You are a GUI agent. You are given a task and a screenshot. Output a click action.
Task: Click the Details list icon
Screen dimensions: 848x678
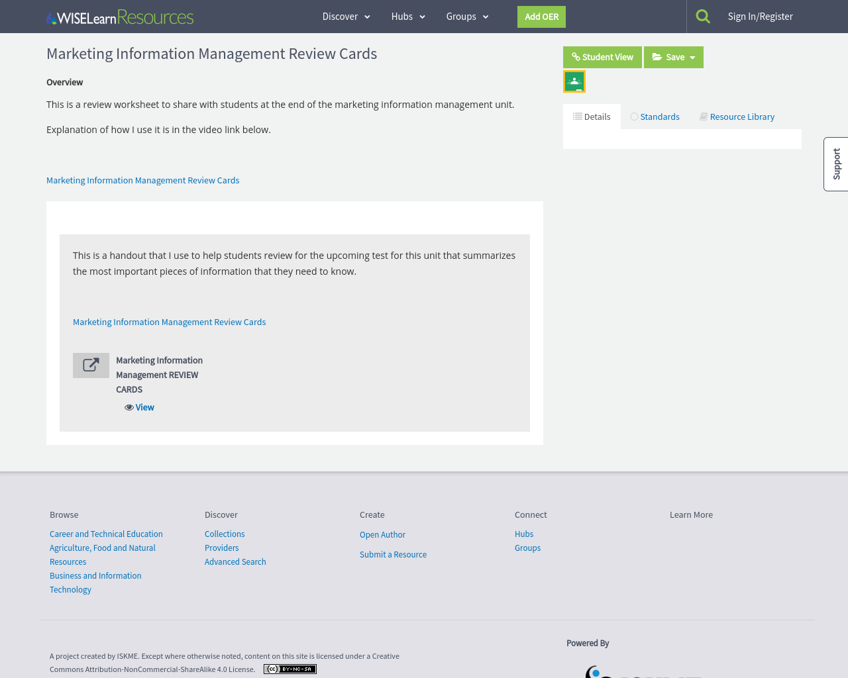(x=577, y=115)
